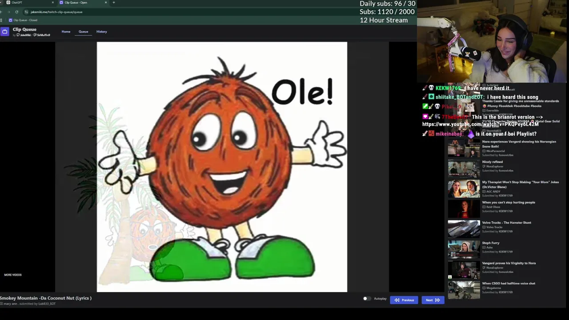Viewport: 569px width, 320px height.
Task: Select the Steph Furry clip title
Action: 491,243
